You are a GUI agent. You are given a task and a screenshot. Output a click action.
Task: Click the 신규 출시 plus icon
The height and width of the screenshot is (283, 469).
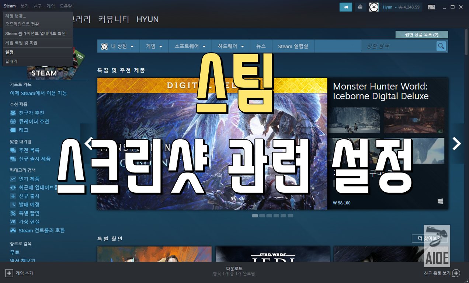pos(13,196)
